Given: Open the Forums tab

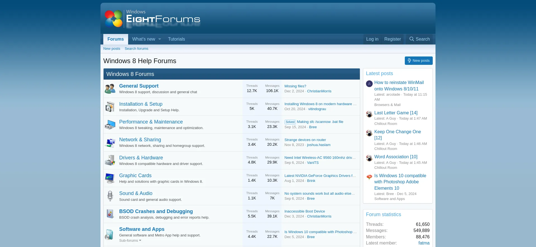Looking at the screenshot, I should click(x=116, y=39).
